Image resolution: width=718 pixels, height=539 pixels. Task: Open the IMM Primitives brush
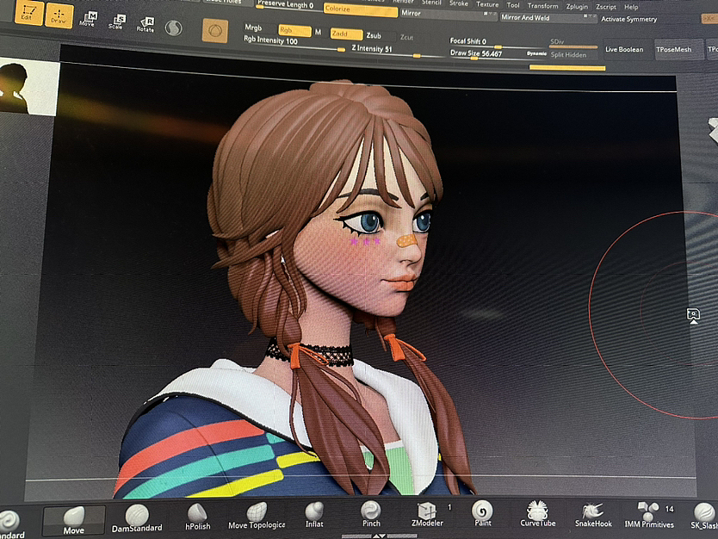tap(649, 516)
